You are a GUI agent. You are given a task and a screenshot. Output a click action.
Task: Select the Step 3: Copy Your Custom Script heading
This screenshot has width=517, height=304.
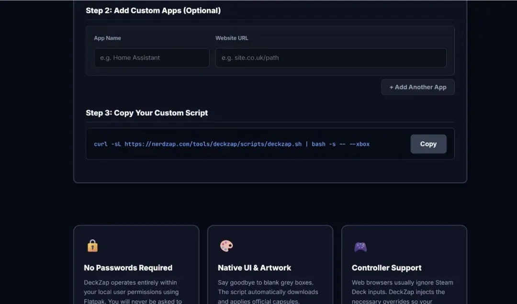(x=146, y=113)
